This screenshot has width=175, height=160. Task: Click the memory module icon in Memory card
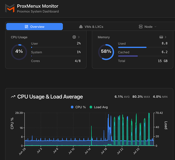(161, 37)
